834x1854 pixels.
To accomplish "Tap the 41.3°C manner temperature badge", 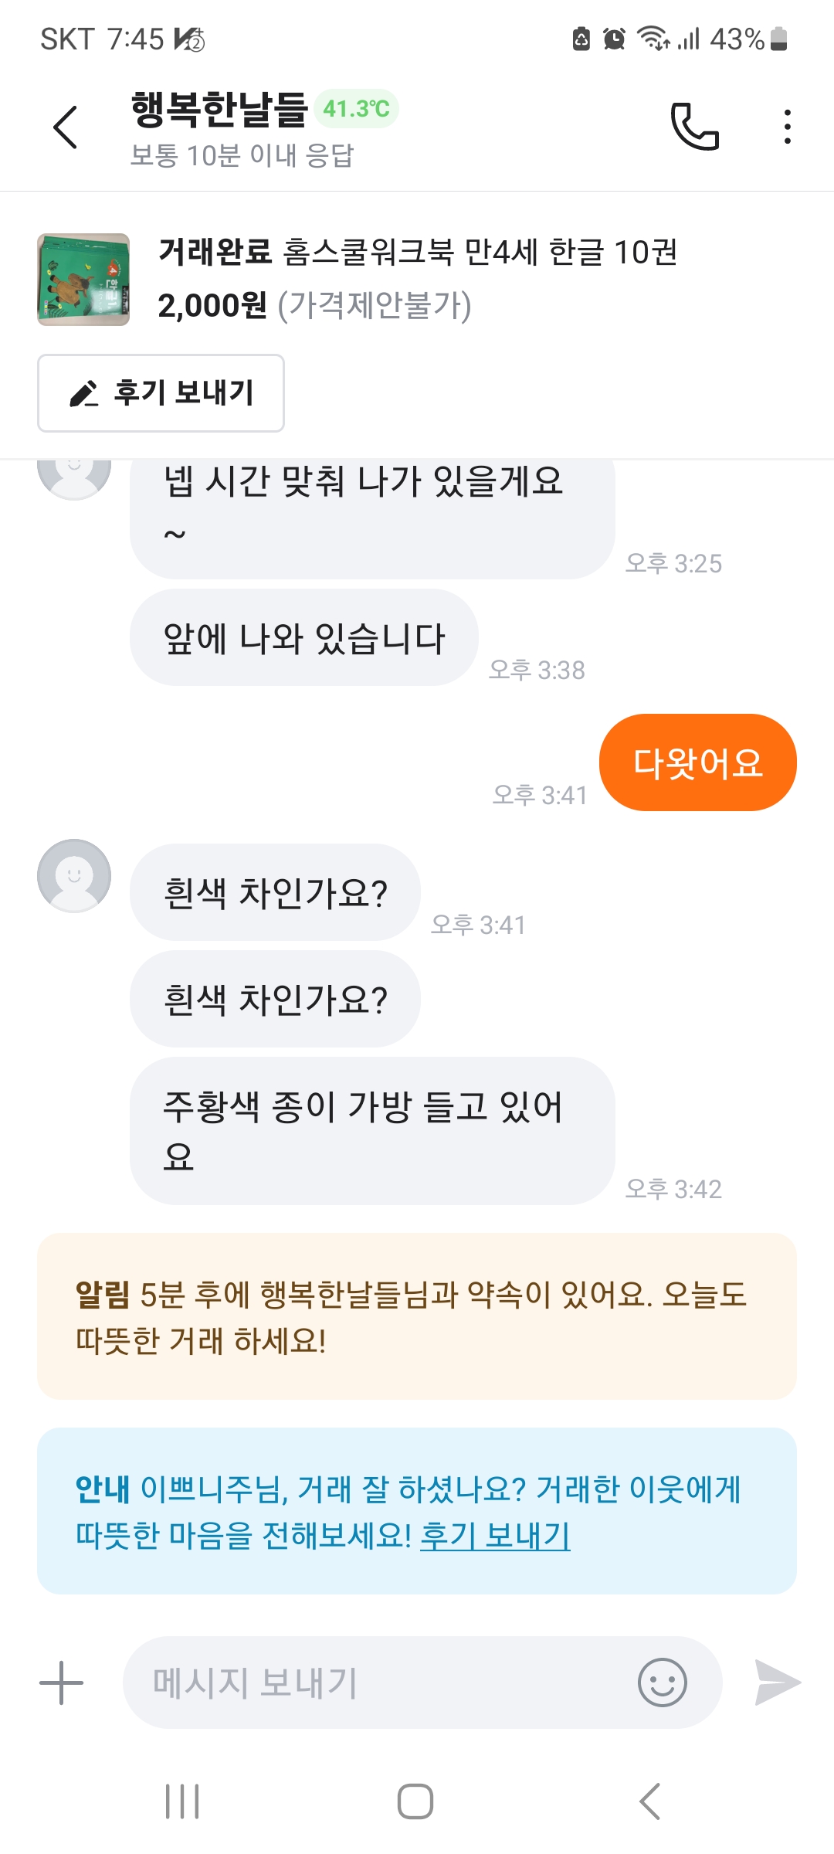I will pyautogui.click(x=356, y=109).
